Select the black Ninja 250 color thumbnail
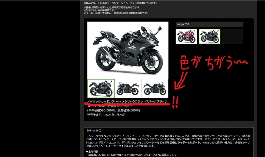Viewport: 265px width, 157px height. coord(210,36)
